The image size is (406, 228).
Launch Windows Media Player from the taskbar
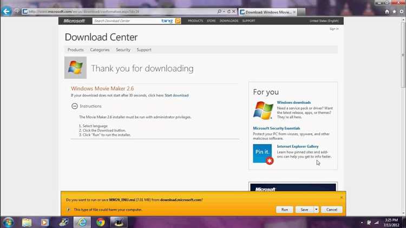pyautogui.click(x=44, y=222)
